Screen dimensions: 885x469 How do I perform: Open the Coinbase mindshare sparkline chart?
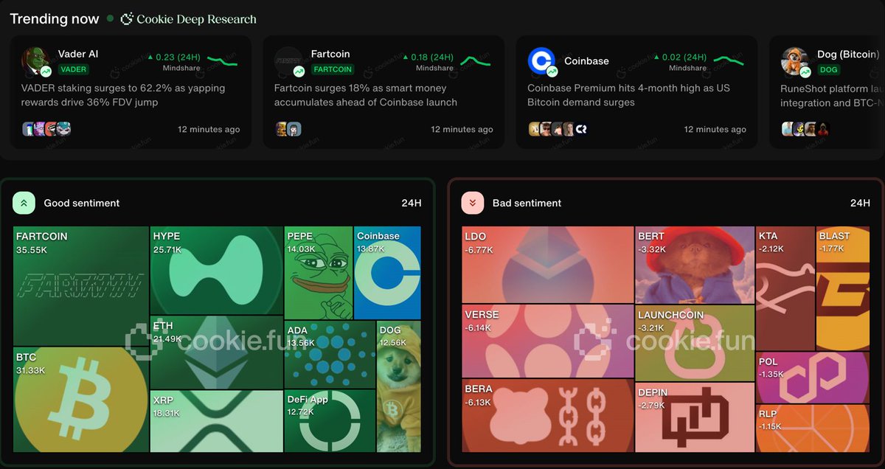pyautogui.click(x=729, y=60)
